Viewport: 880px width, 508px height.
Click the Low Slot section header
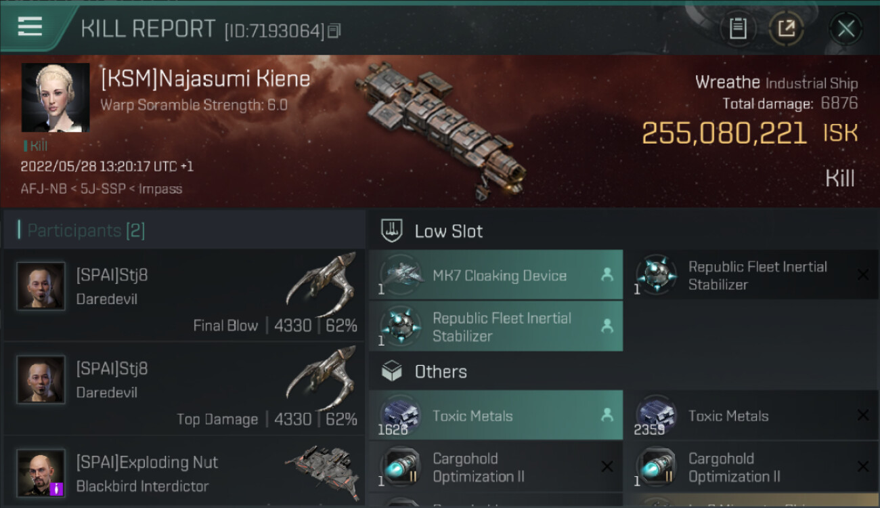point(448,231)
